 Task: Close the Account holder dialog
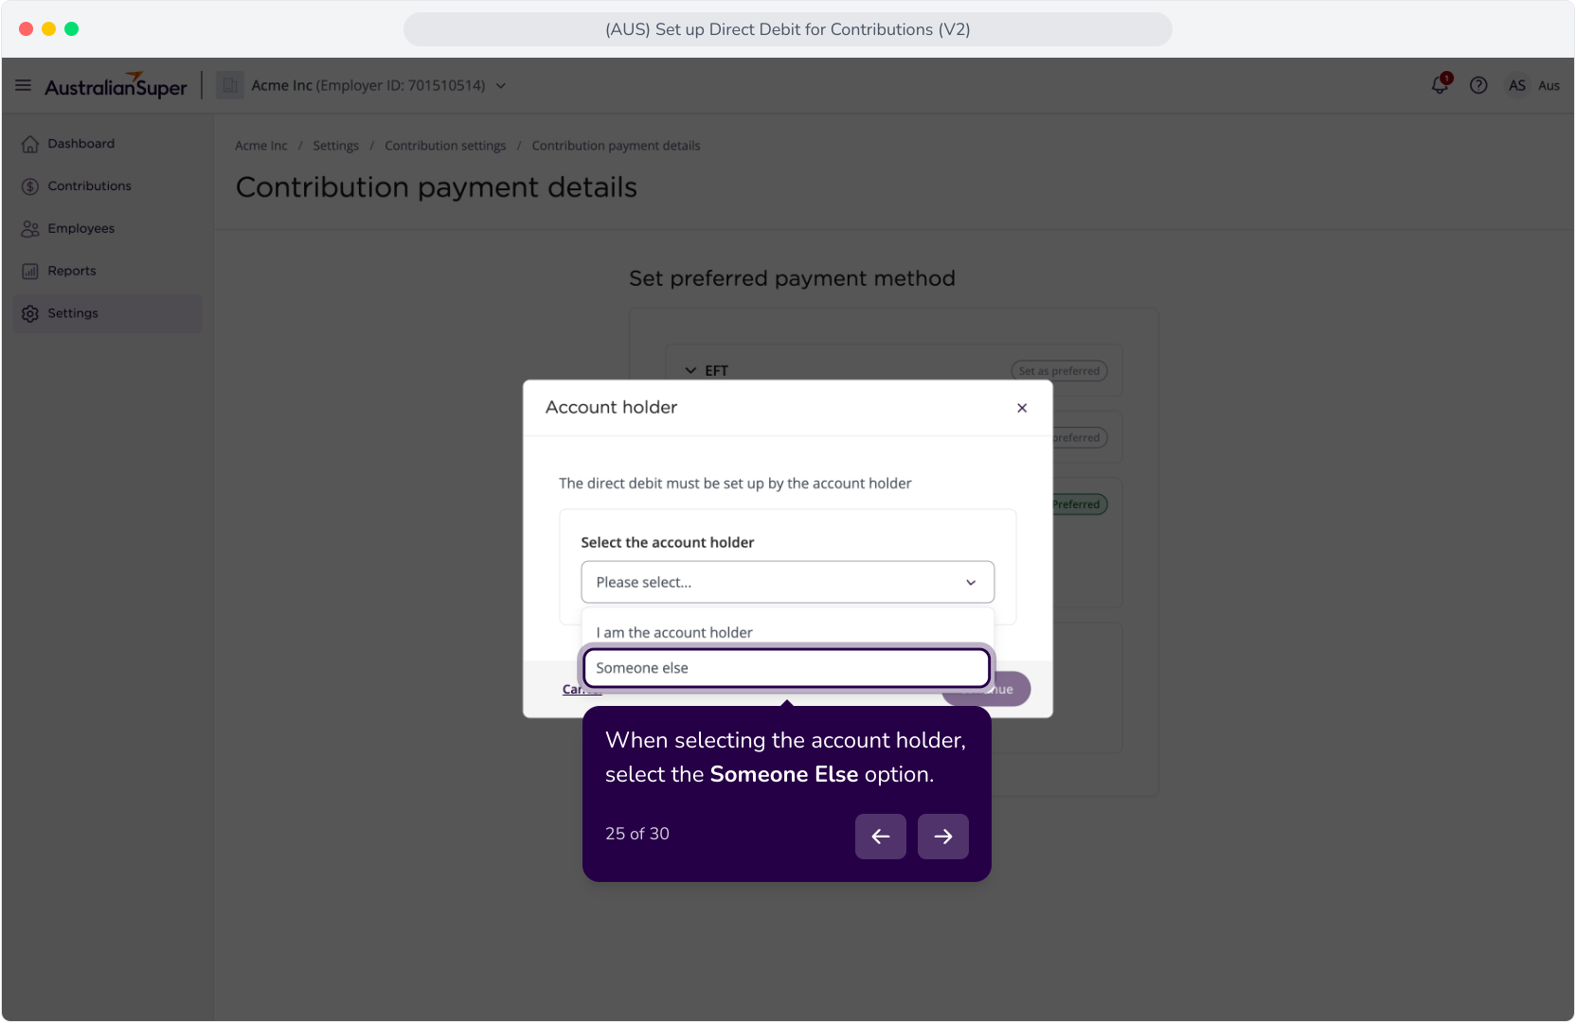pyautogui.click(x=1022, y=408)
